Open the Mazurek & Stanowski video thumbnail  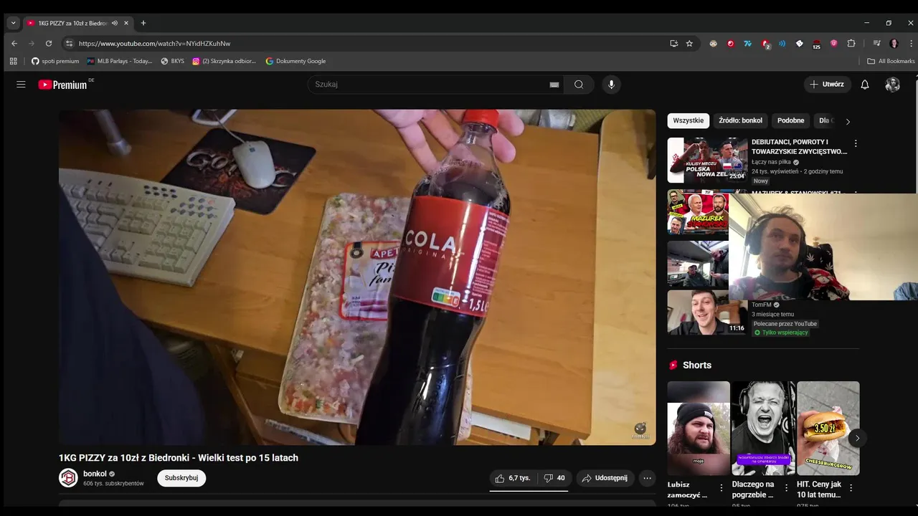pyautogui.click(x=698, y=211)
